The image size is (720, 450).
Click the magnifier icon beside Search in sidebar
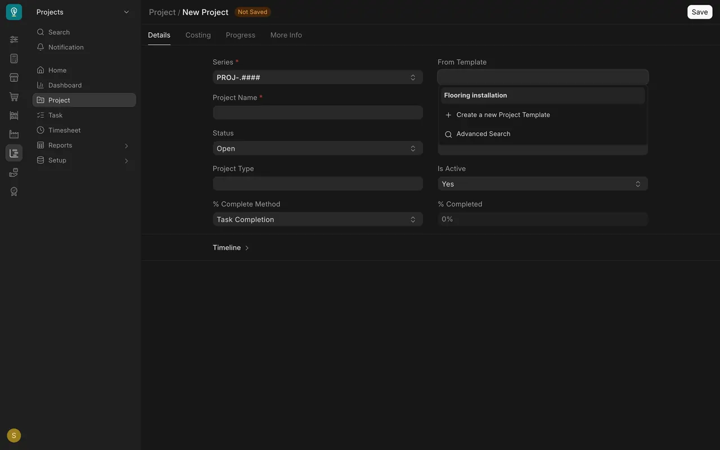coord(40,32)
